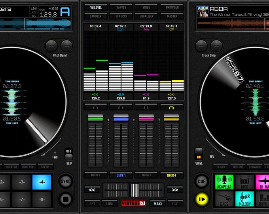The height and width of the screenshot is (214, 269).
Task: Switch to the Waves tab
Action: point(121,8)
